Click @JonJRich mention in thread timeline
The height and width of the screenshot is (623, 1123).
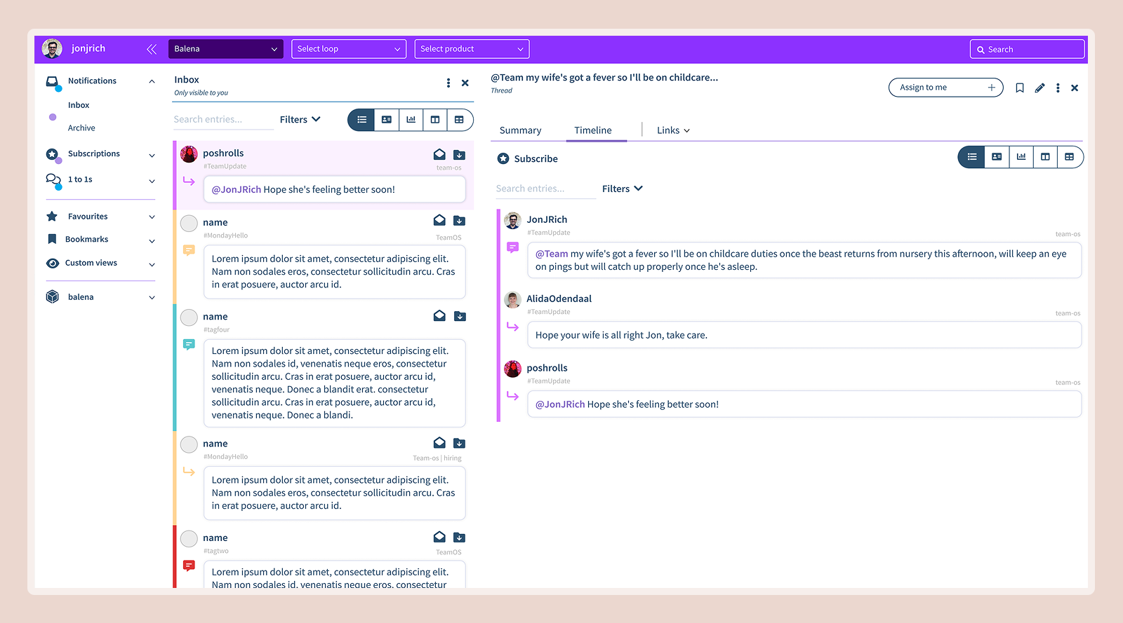(x=560, y=404)
